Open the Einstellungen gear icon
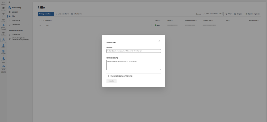This screenshot has width=267, height=122. (3, 33)
